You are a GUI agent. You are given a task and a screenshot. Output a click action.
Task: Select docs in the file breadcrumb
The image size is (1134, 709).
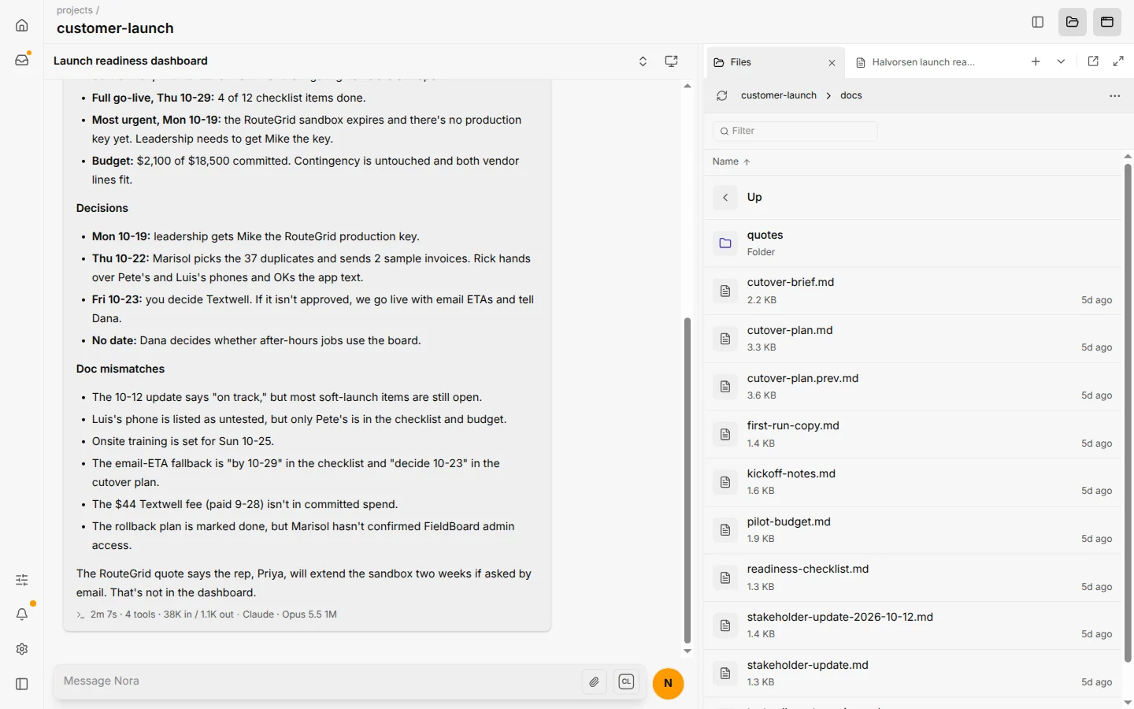(x=851, y=96)
